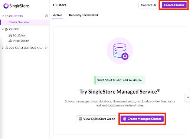Collapse the CLUSTERS section chevron

(3, 16)
